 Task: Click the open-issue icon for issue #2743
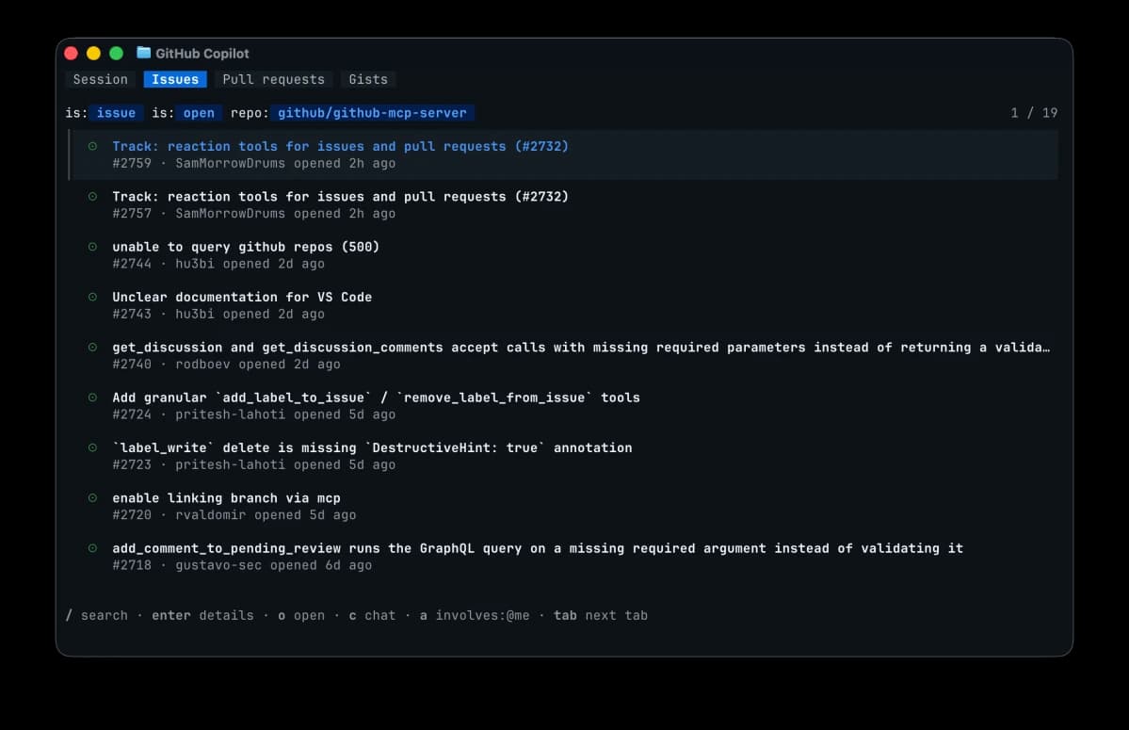[x=93, y=297]
